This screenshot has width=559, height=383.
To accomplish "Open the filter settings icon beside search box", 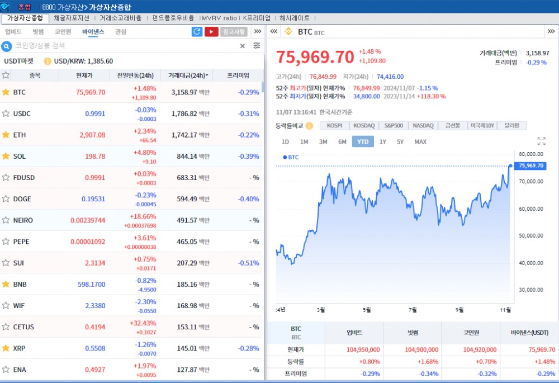I will point(257,45).
